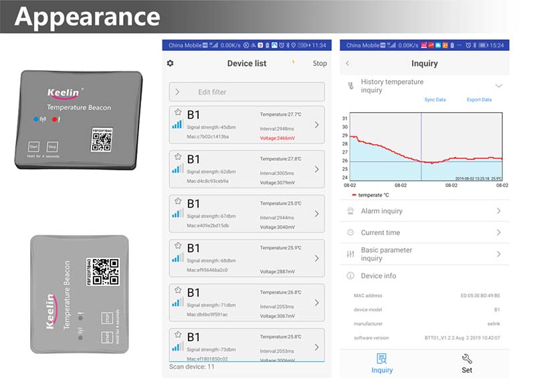Expand the Alarm inquiry row

[x=498, y=211]
